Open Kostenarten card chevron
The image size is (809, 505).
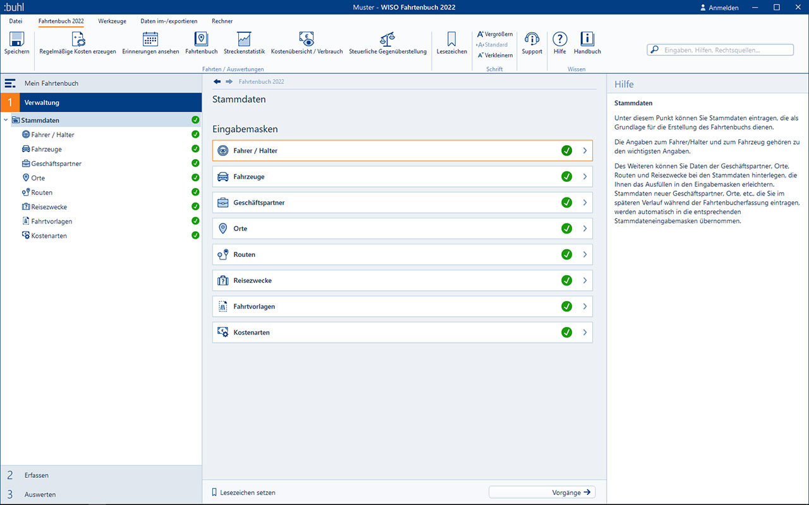[585, 332]
